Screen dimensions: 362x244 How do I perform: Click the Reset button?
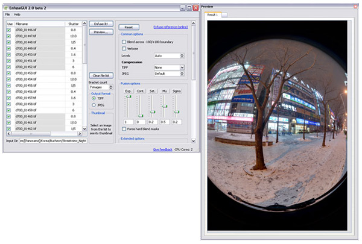pos(129,27)
